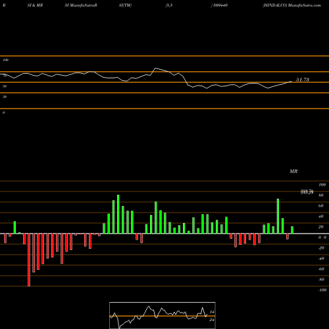Screen dimensions: 329x329
Task: Click the MR panel title label
Action: [x=293, y=171]
